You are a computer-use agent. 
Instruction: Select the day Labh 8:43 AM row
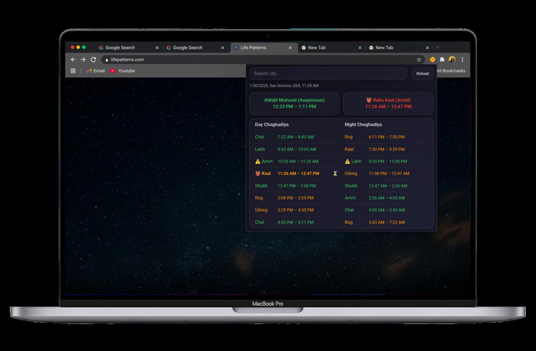(x=296, y=149)
